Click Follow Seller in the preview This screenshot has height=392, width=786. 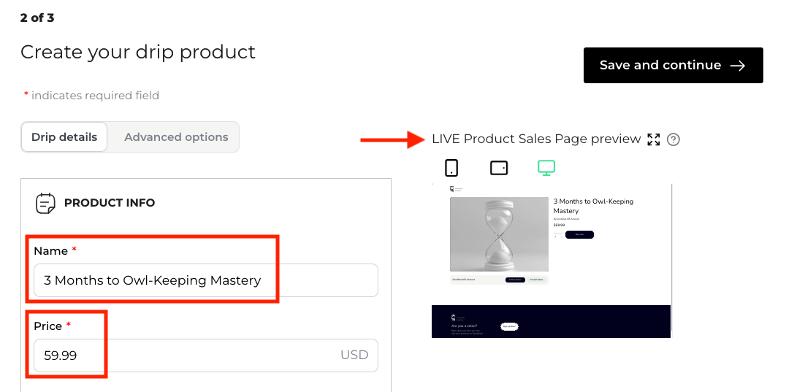pos(515,280)
